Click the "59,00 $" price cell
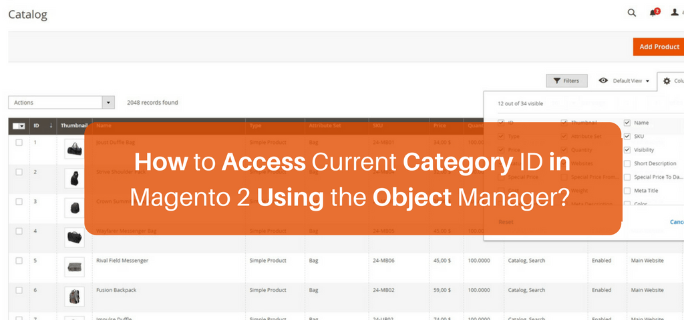This screenshot has height=320, width=684. pyautogui.click(x=442, y=290)
